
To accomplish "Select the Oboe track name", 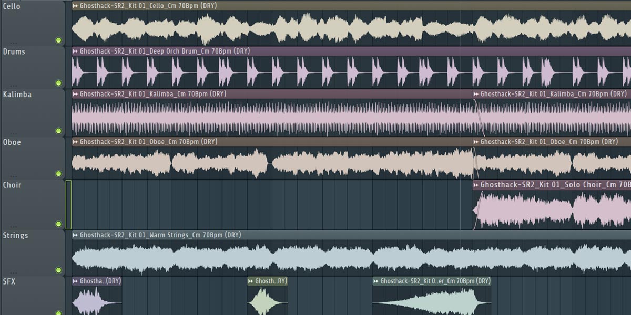I will point(12,142).
